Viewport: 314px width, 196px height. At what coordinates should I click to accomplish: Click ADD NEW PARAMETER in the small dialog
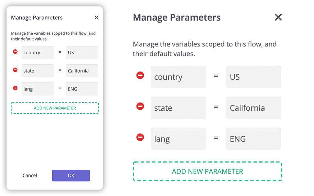click(x=55, y=108)
